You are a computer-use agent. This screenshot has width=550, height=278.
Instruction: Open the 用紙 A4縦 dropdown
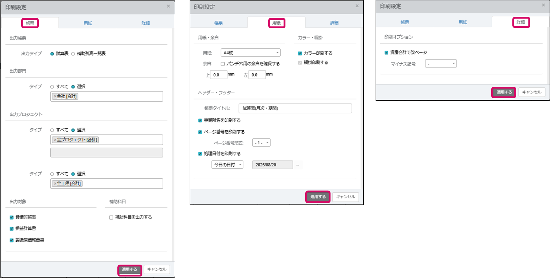pyautogui.click(x=250, y=53)
